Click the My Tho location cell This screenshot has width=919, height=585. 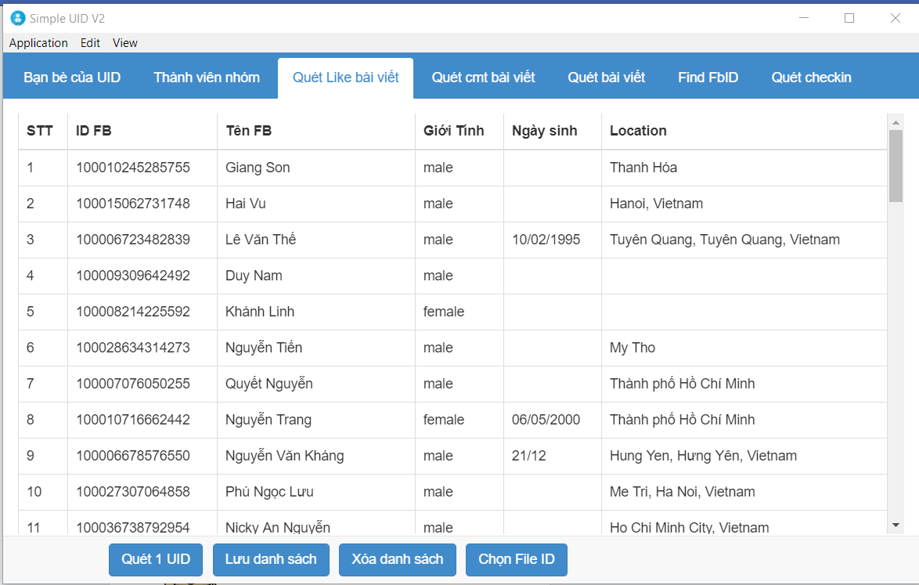click(744, 348)
